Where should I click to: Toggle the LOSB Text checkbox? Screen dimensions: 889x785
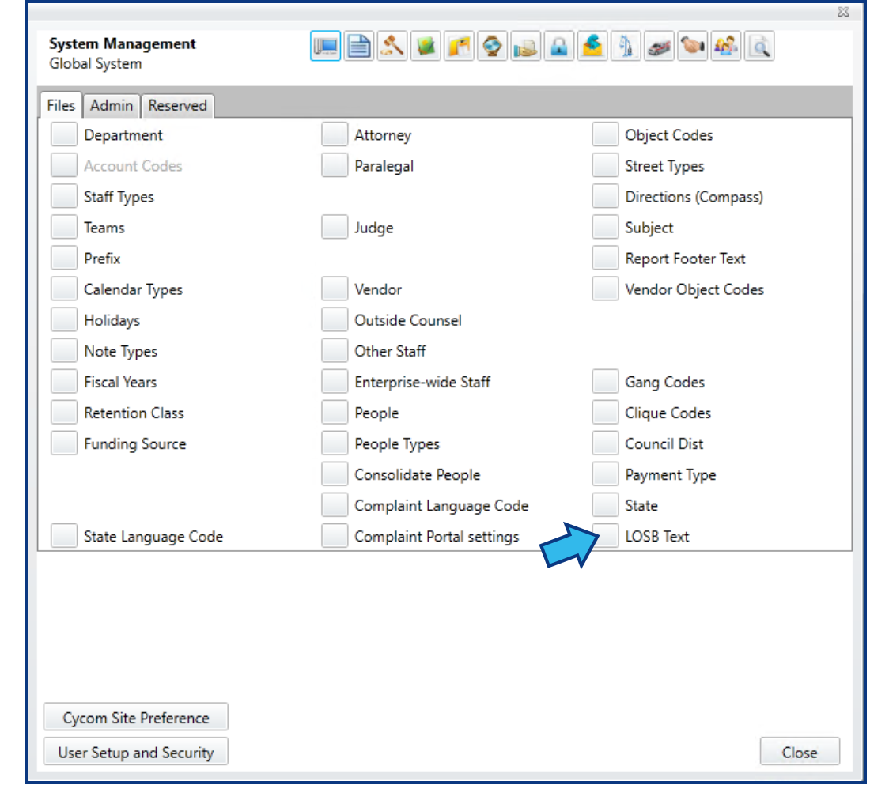604,536
